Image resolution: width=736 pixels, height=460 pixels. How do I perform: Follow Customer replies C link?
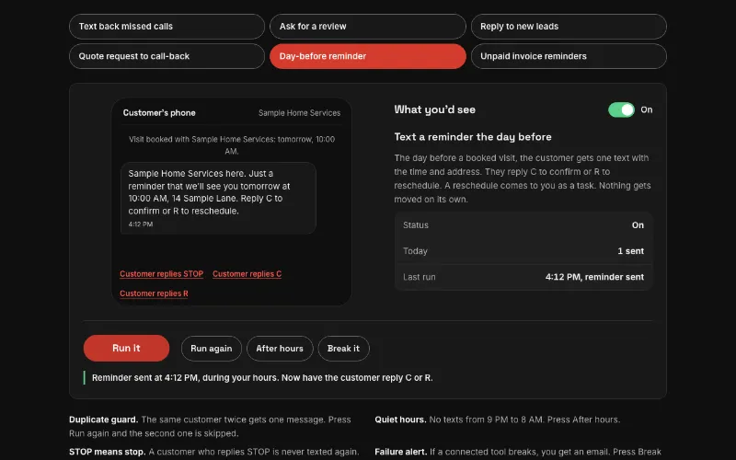247,274
